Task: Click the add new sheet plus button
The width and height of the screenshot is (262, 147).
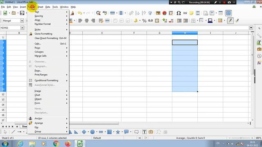Action: tap(17, 127)
